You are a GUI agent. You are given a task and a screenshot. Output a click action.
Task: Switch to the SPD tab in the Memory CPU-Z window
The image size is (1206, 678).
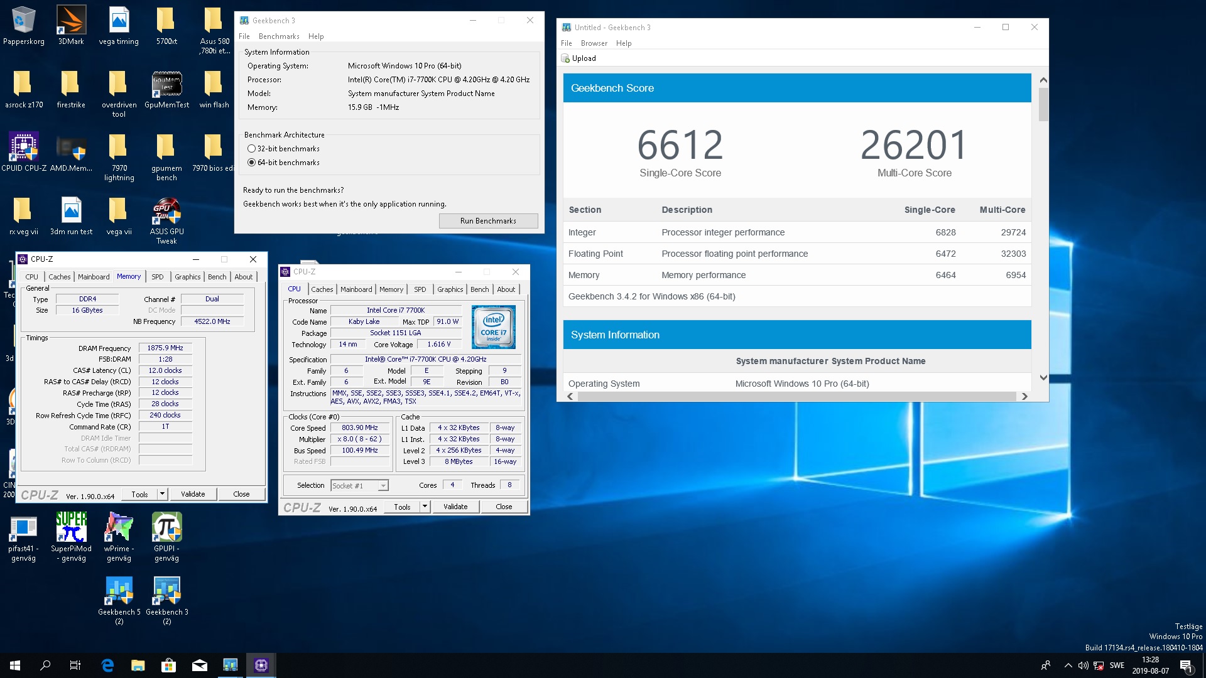click(158, 277)
